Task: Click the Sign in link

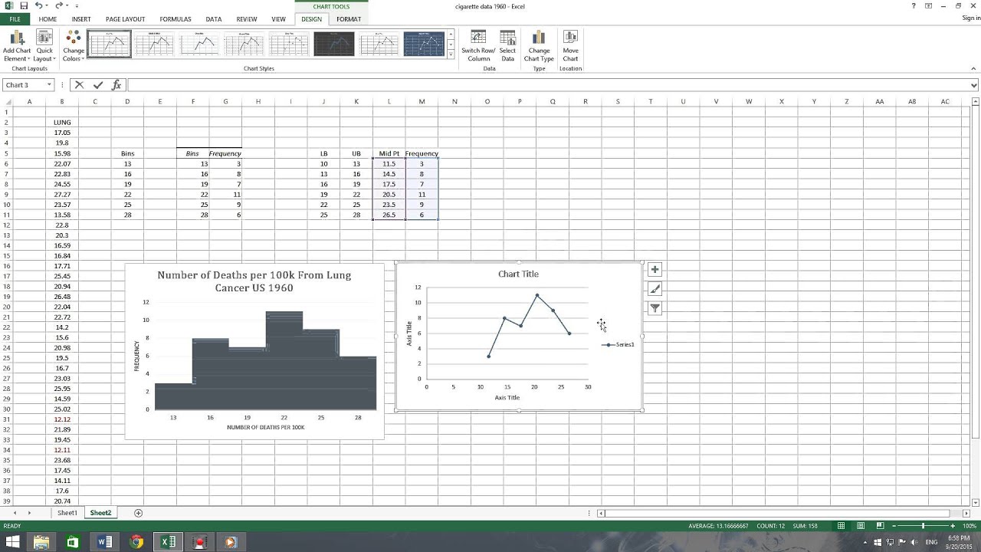Action: point(970,18)
